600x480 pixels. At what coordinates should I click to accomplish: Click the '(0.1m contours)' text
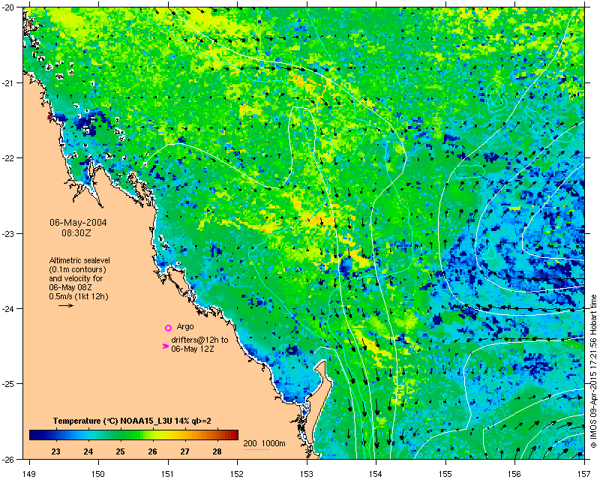point(78,269)
